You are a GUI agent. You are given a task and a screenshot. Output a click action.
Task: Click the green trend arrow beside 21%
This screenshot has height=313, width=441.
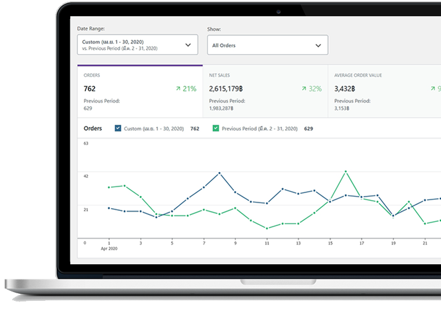click(178, 89)
